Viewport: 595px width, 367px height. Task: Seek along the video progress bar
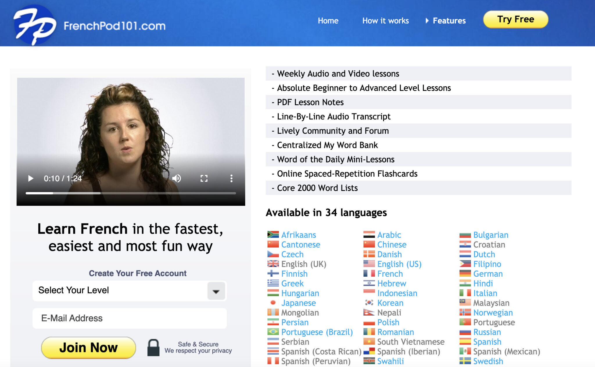(x=131, y=193)
